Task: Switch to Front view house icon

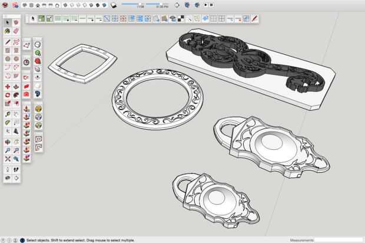Action: (x=38, y=5)
